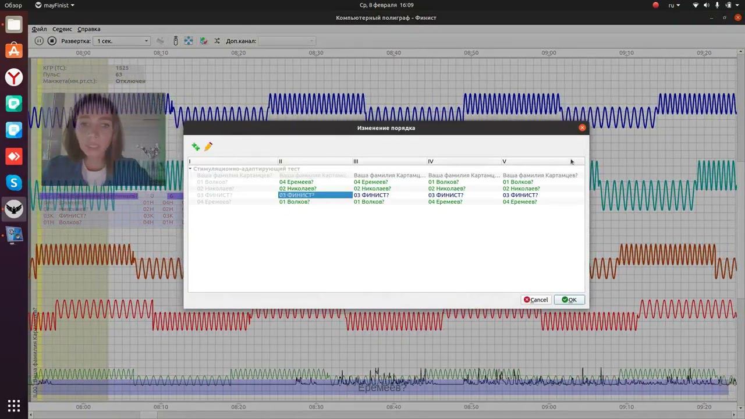This screenshot has height=419, width=745.
Task: Click the green plus add icon in dialog
Action: 196,147
